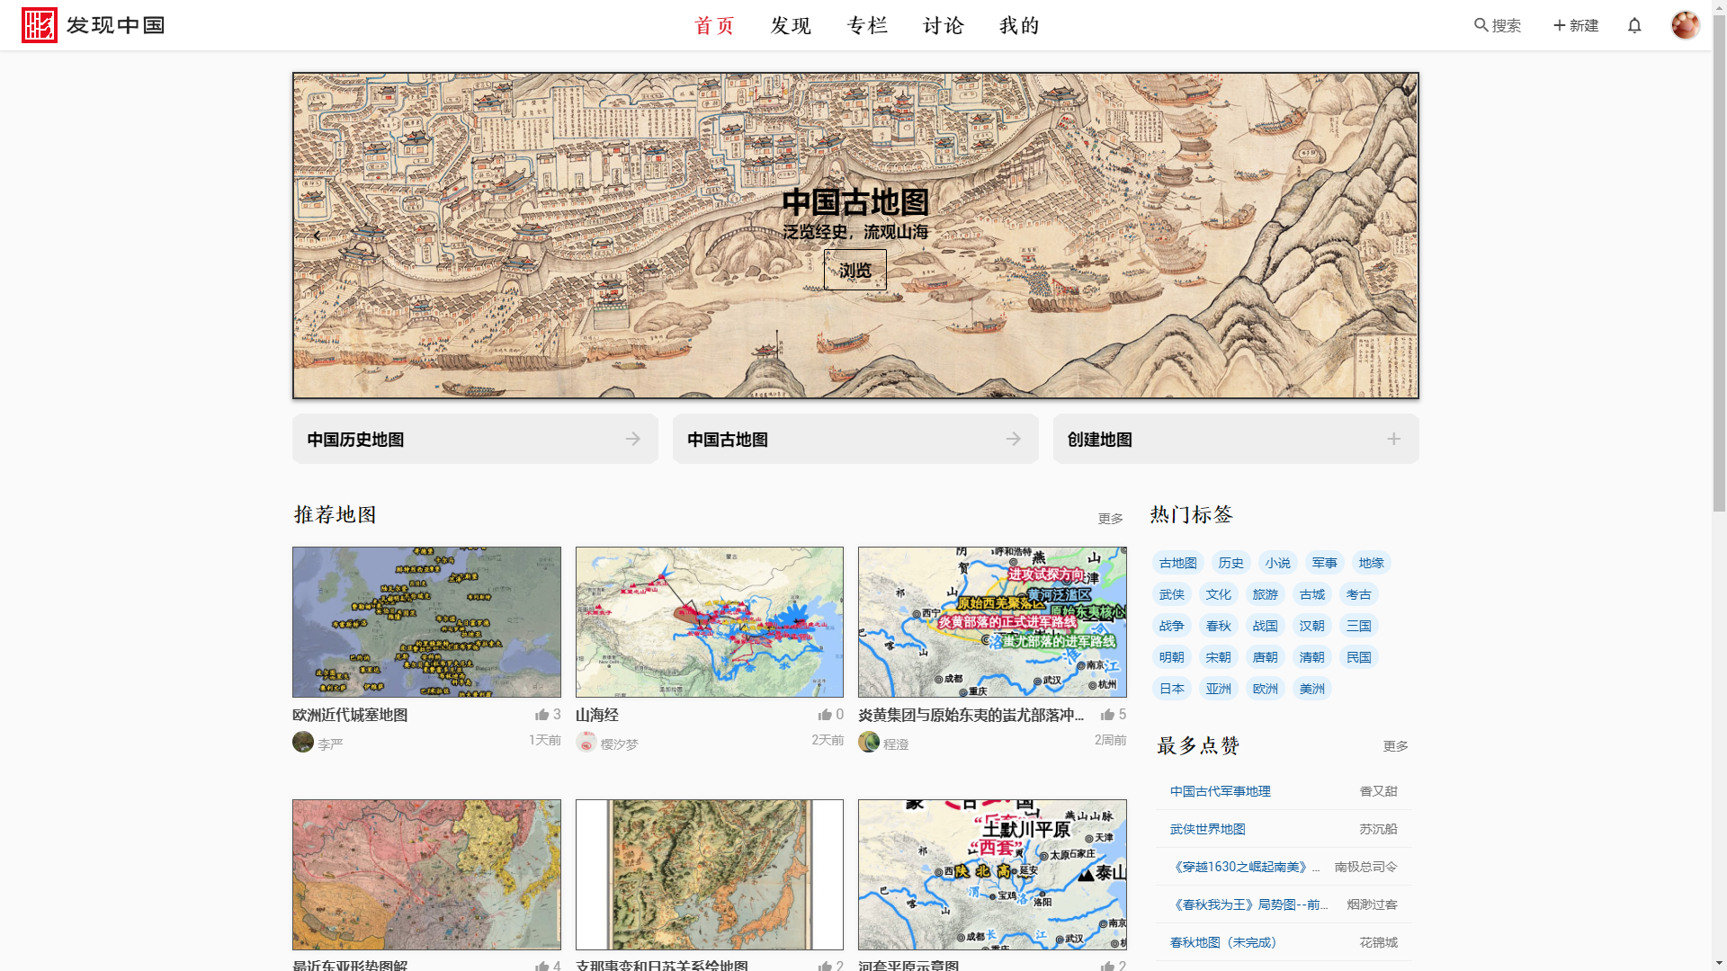Viewport: 1727px width, 971px height.
Task: Select the 美洲 tag
Action: click(x=1312, y=689)
